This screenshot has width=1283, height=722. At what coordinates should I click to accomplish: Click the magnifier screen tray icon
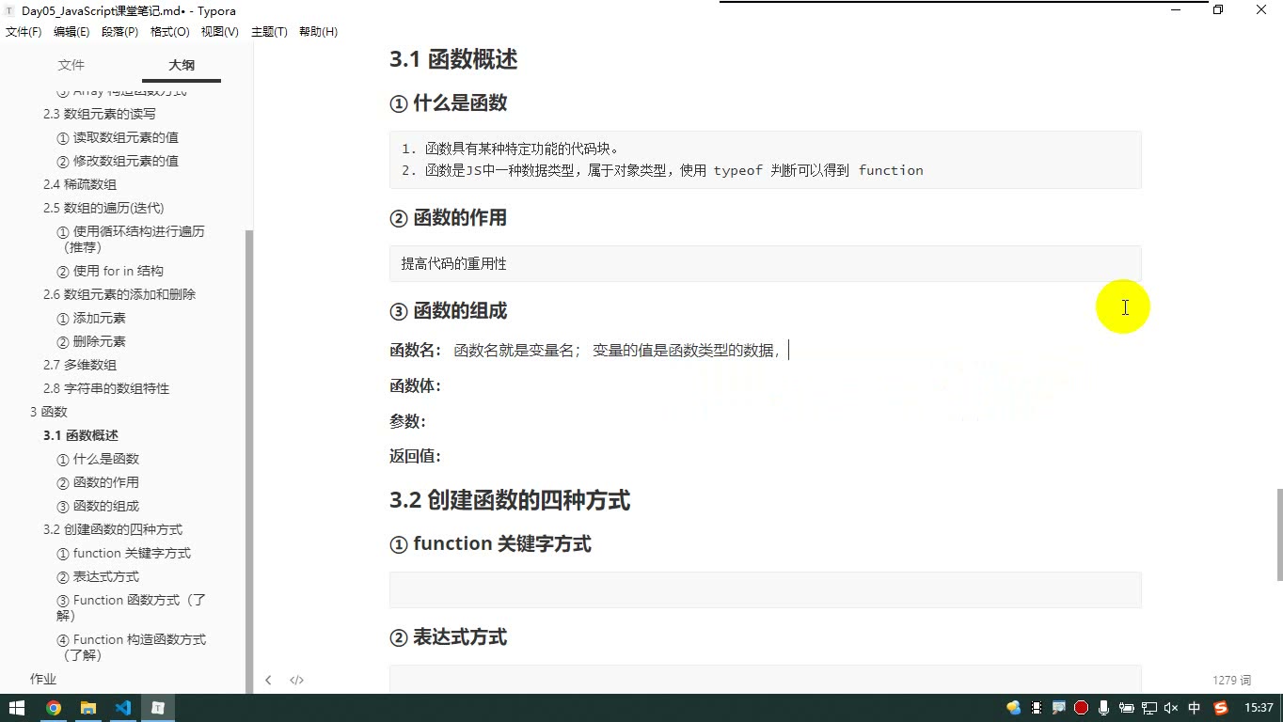click(x=1058, y=708)
